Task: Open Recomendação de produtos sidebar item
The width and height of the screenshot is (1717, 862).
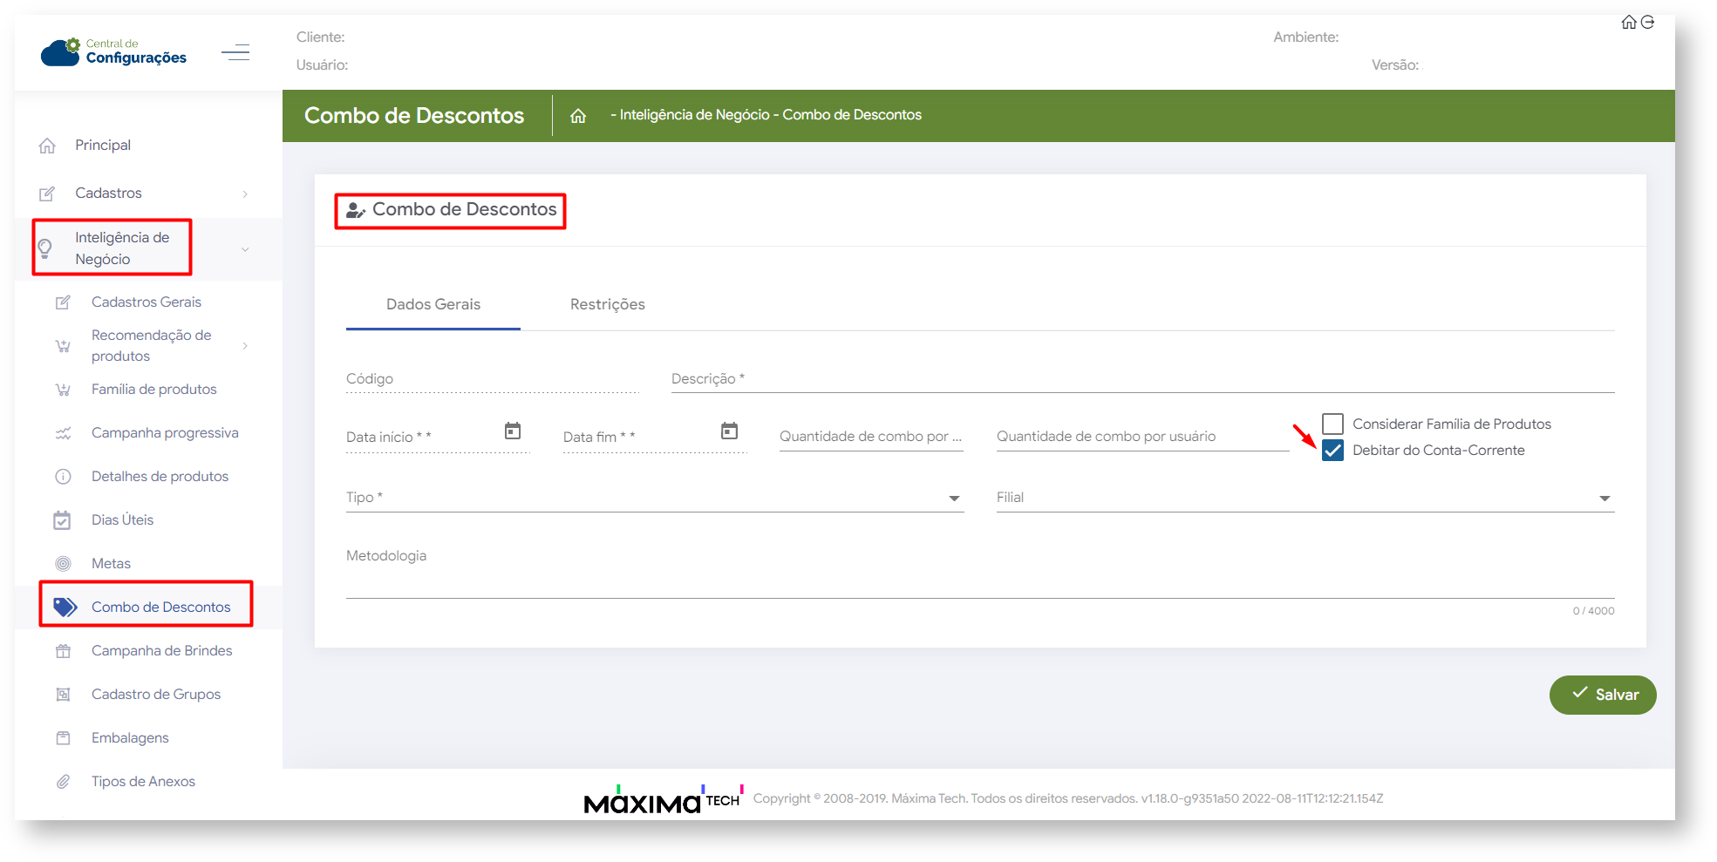Action: tap(152, 346)
